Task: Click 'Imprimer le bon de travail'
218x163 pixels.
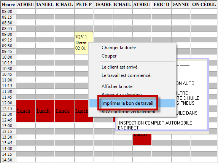Action: pos(127,103)
